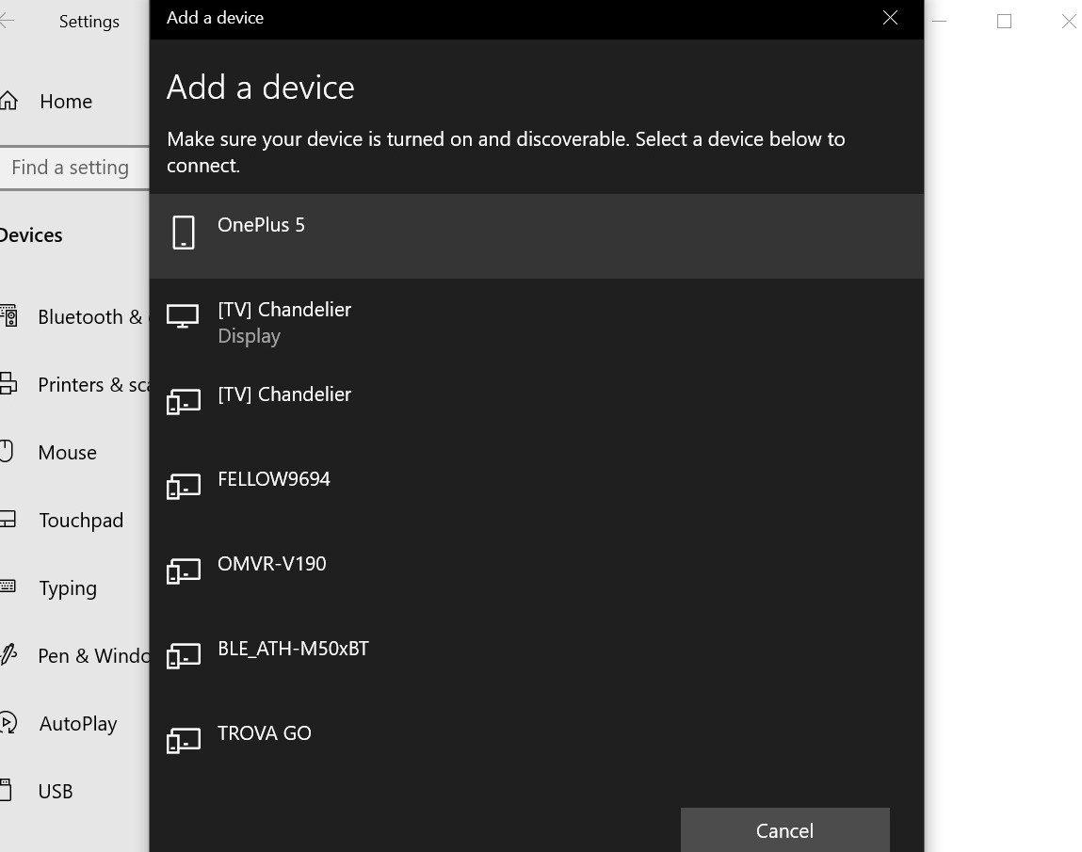Click the Settings back arrow icon

pyautogui.click(x=7, y=21)
